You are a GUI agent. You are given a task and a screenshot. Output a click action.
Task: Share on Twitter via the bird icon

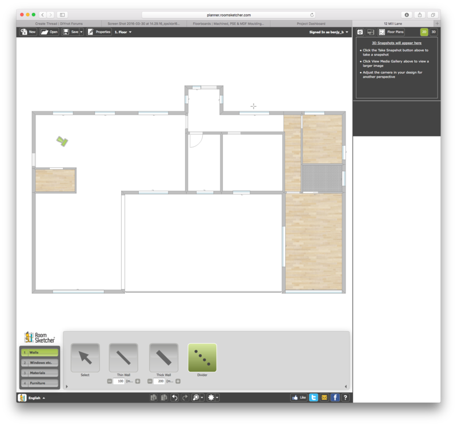(x=314, y=397)
